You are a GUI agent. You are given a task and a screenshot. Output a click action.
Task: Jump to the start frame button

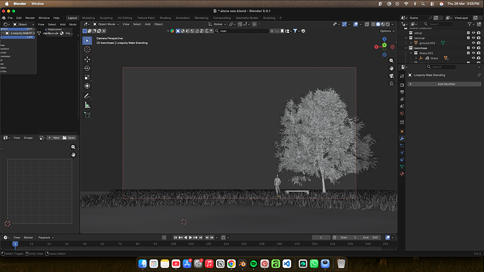[x=175, y=238]
